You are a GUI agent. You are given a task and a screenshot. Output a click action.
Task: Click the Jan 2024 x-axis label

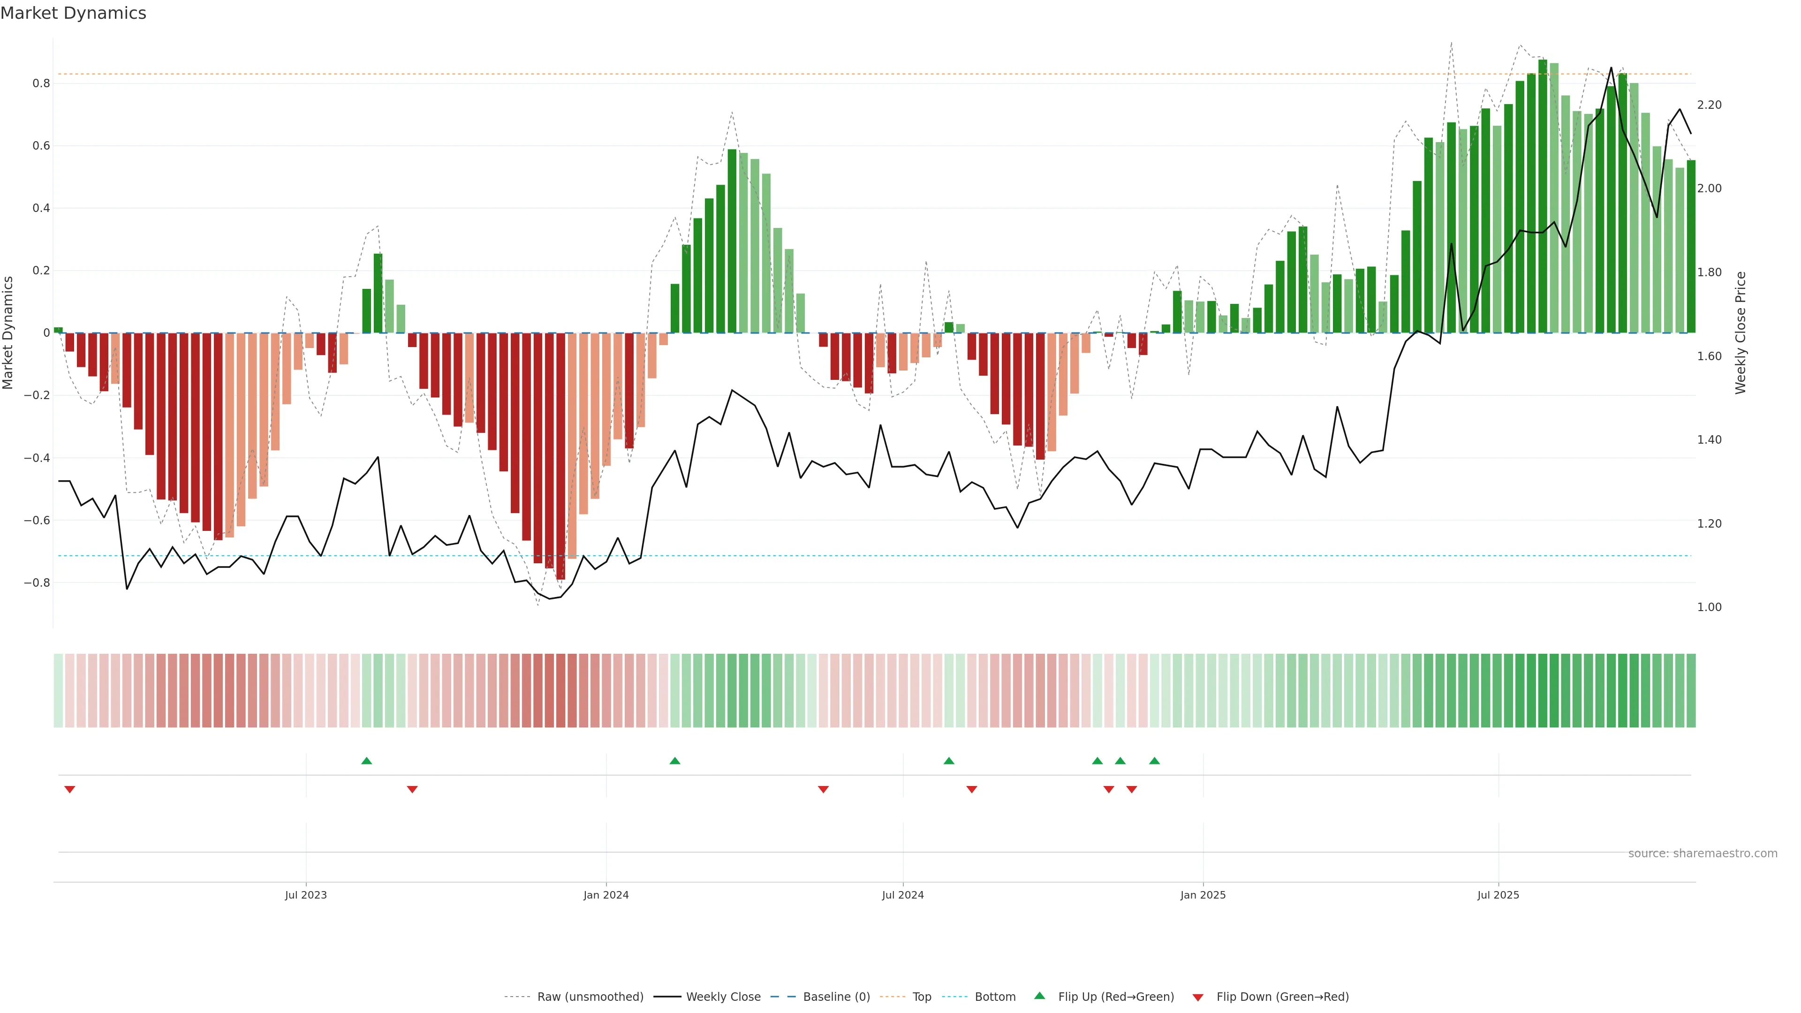pos(605,895)
